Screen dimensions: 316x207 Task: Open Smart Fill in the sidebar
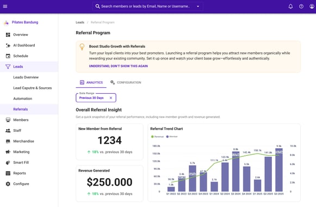pyautogui.click(x=29, y=162)
